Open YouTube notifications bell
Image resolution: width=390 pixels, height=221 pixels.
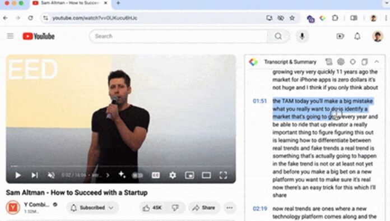(x=357, y=36)
